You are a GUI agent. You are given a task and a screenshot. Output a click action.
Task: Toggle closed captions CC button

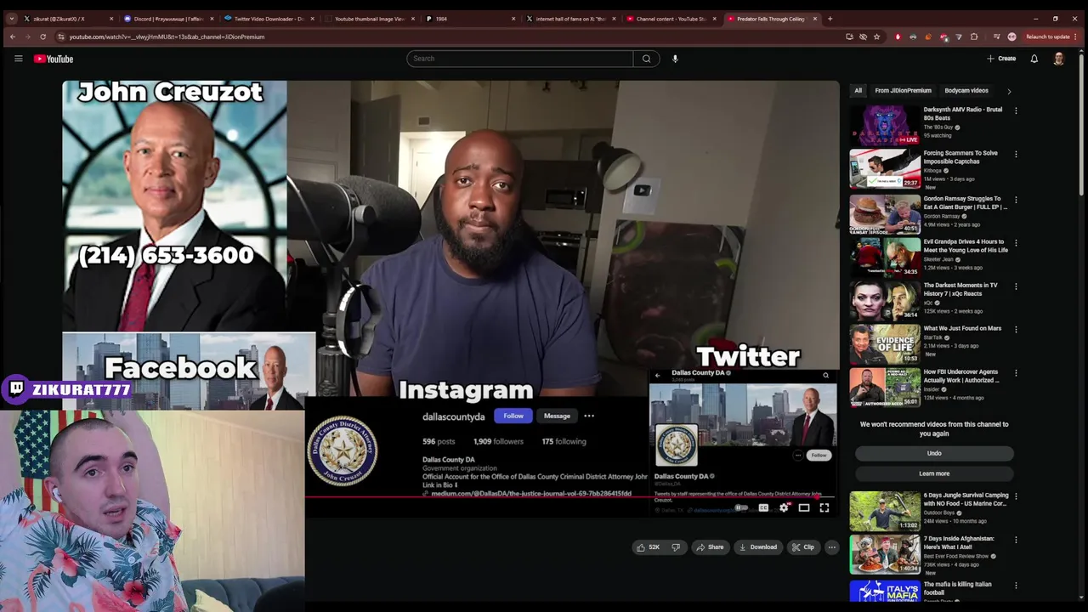pyautogui.click(x=763, y=507)
